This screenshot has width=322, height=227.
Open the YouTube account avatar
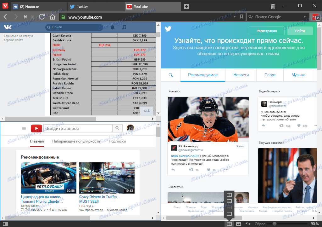coord(130,128)
